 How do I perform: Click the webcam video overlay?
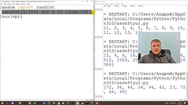click(x=159, y=48)
